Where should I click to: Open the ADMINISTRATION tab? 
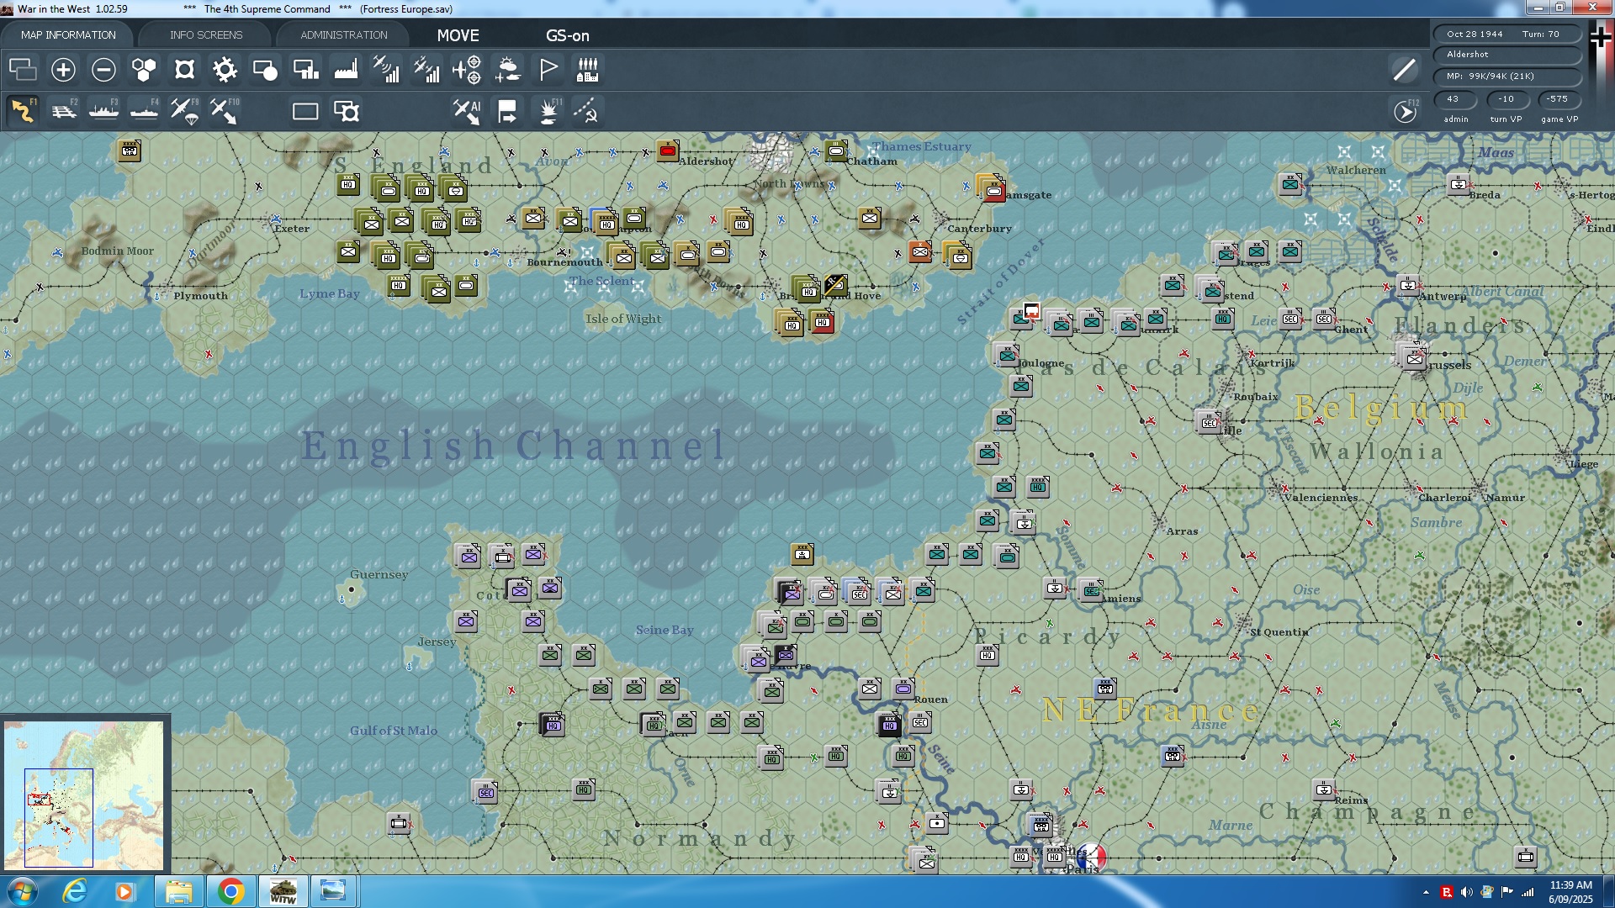tap(344, 34)
